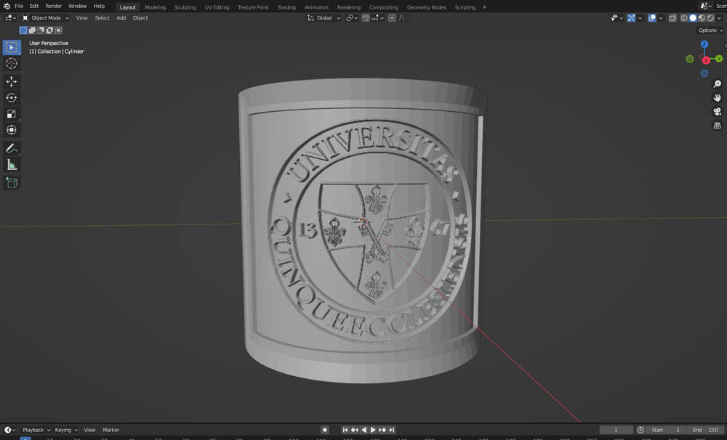Screen dimensions: 727x440
Task: Open the pivot point dropdown
Action: coord(351,18)
